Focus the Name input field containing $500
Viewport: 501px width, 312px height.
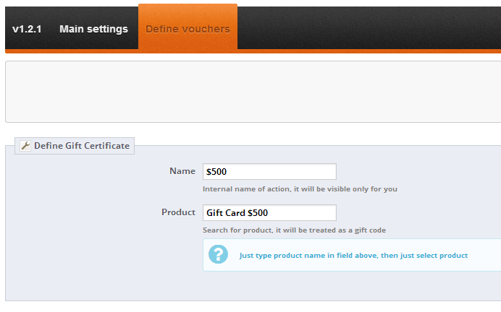coord(269,172)
